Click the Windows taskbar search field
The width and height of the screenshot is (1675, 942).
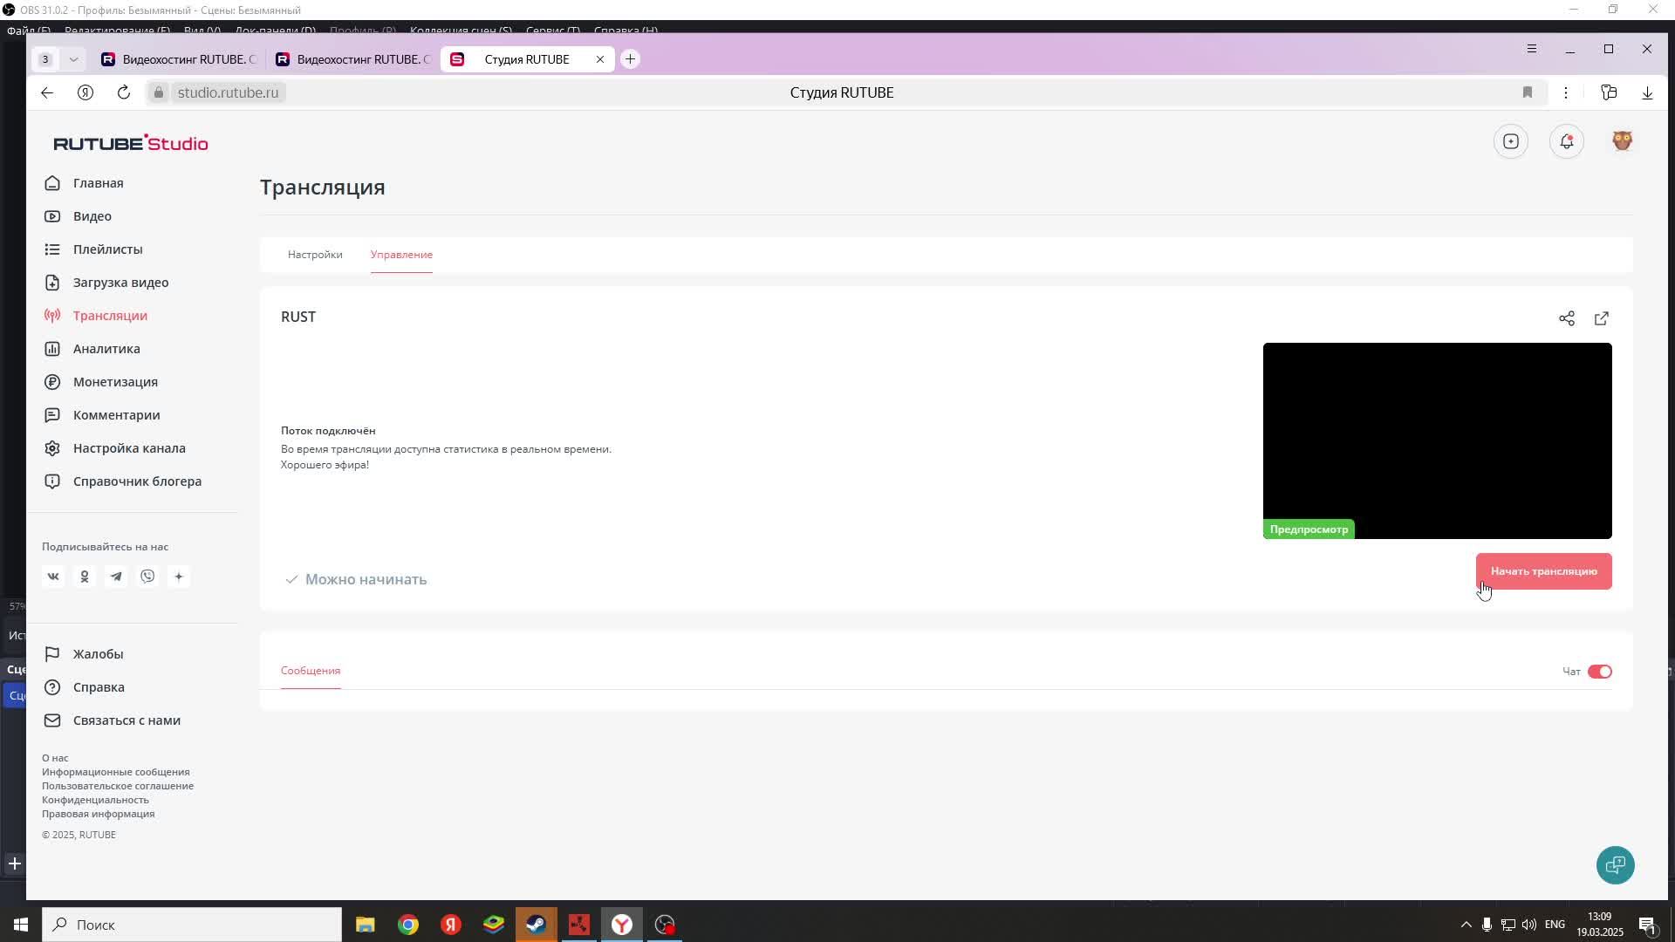click(192, 925)
